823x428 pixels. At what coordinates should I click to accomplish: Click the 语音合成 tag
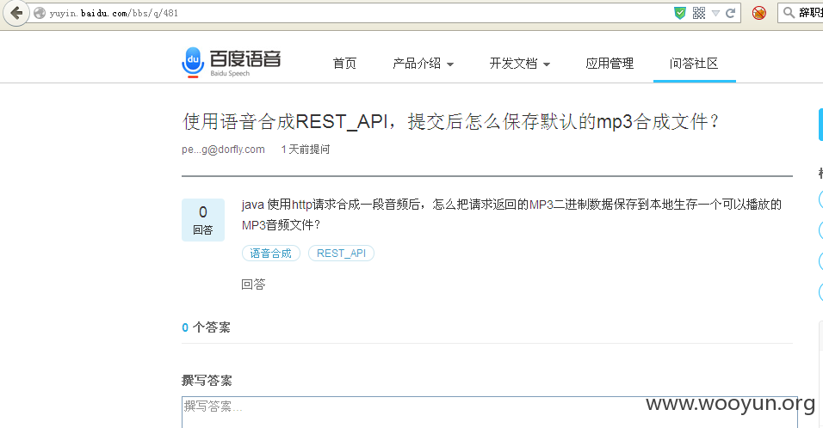pyautogui.click(x=271, y=253)
